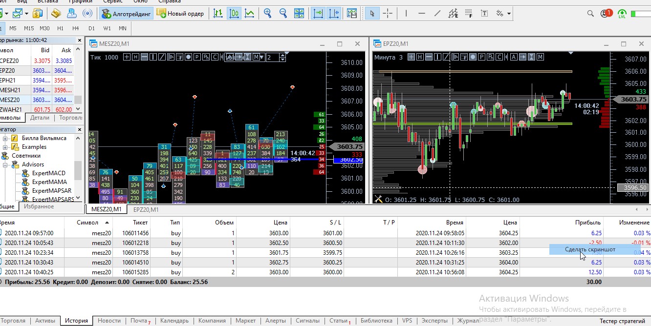Click the zoom out magnifier icon

coord(284,14)
